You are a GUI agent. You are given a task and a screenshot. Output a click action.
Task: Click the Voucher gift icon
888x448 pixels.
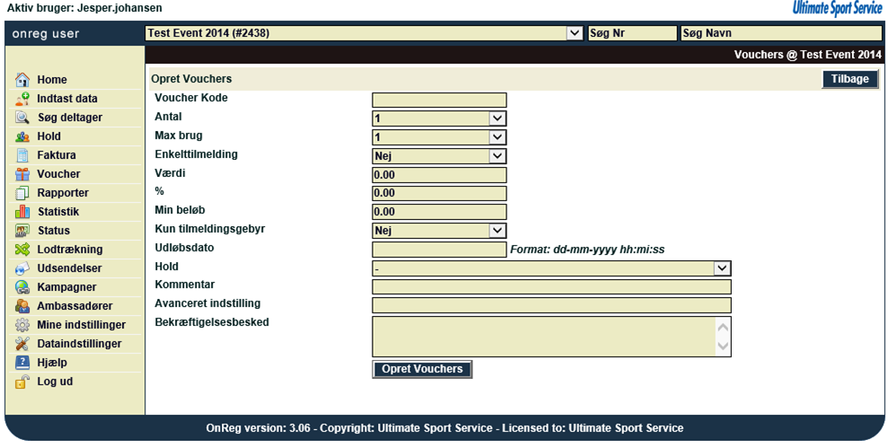(x=22, y=174)
